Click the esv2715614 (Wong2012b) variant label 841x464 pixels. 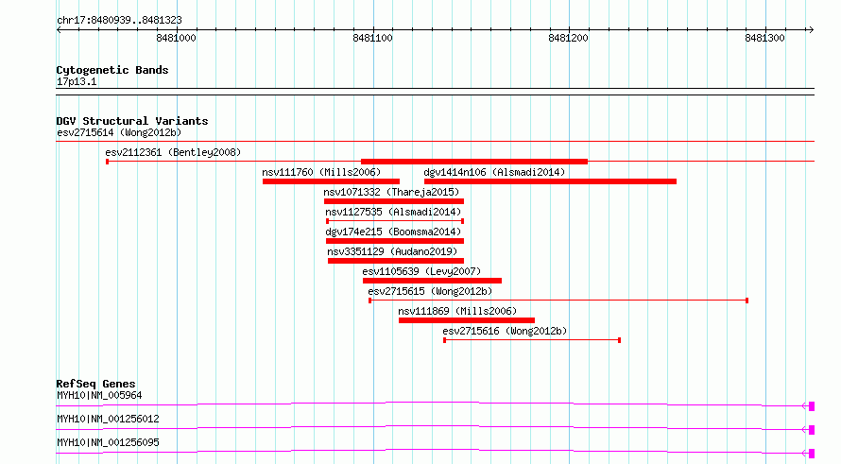[x=119, y=132]
